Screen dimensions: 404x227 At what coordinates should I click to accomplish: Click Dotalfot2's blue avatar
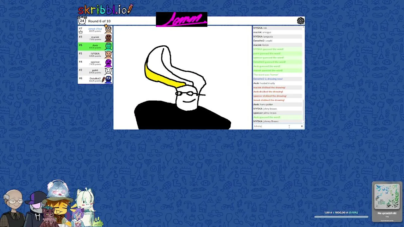point(108,79)
